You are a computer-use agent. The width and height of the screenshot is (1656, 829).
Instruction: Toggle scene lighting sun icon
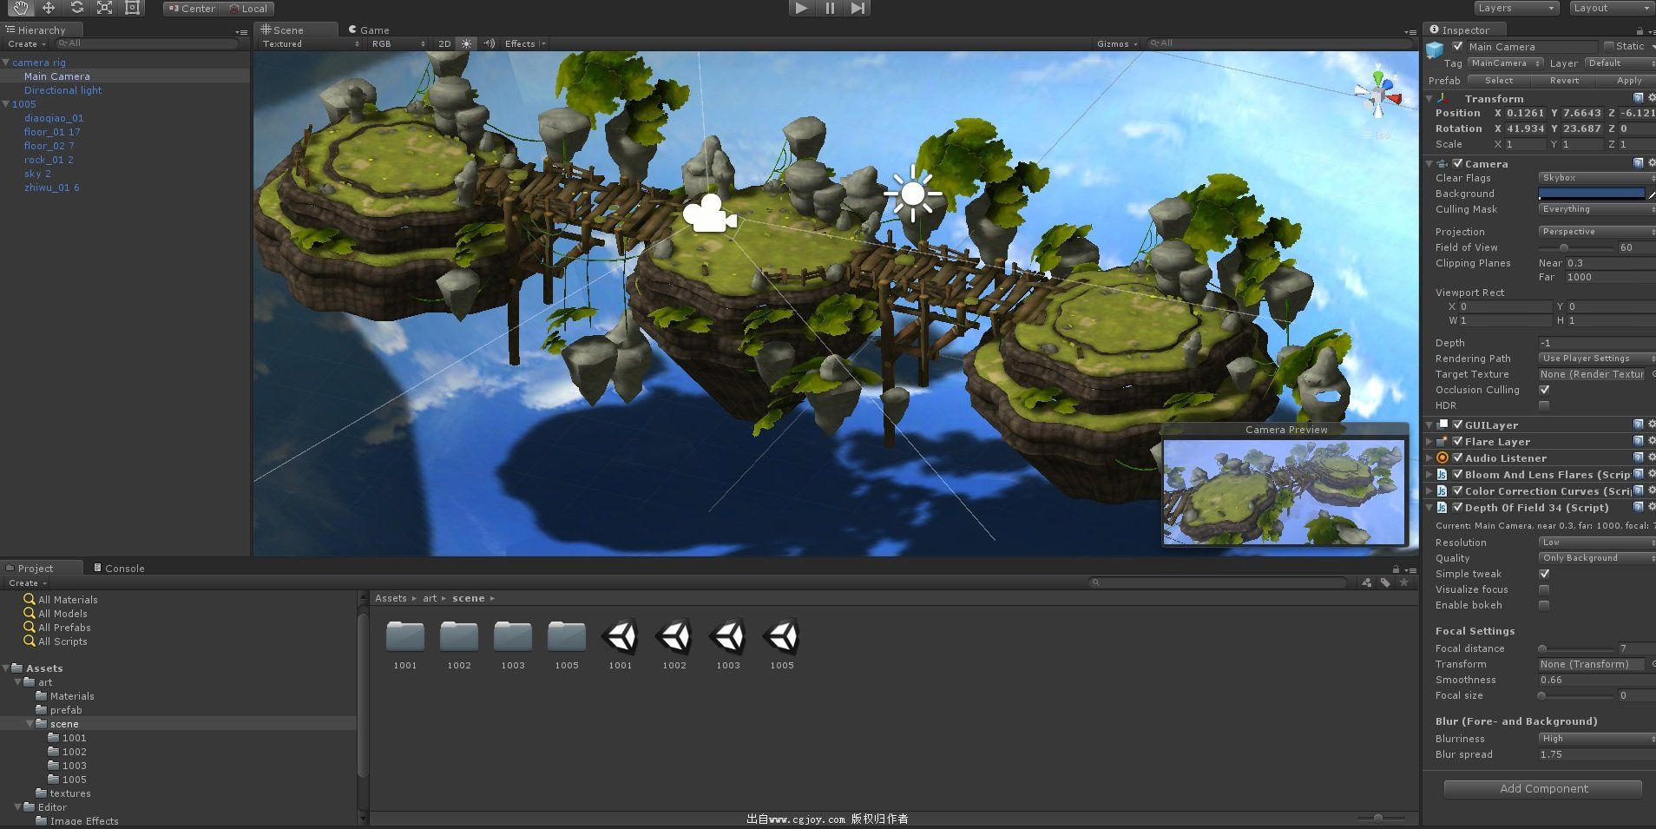tap(466, 43)
